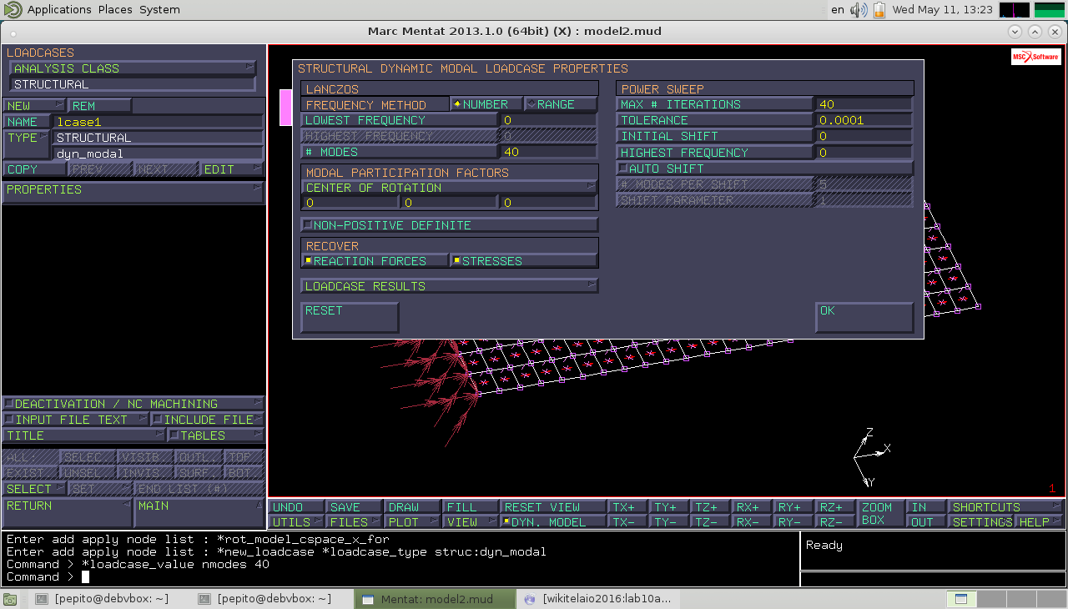The image size is (1068, 609).
Task: Open the Places menu
Action: coord(114,10)
